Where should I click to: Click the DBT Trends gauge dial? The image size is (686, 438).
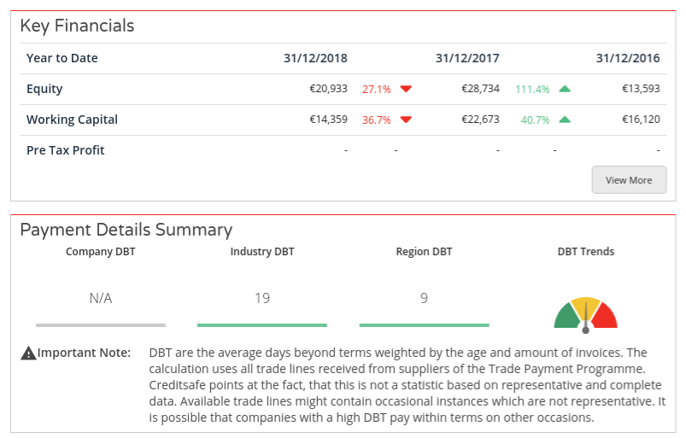[x=585, y=314]
